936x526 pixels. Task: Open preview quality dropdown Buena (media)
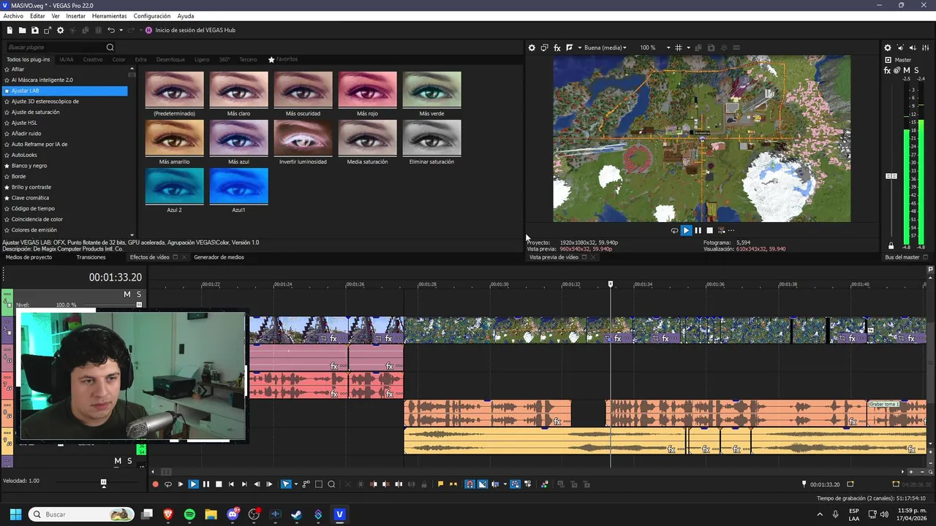605,47
